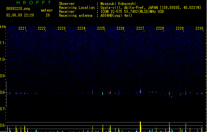The image size is (207, 132).
Task: Click the 2225 time axis marker
Action: click(x=101, y=28)
